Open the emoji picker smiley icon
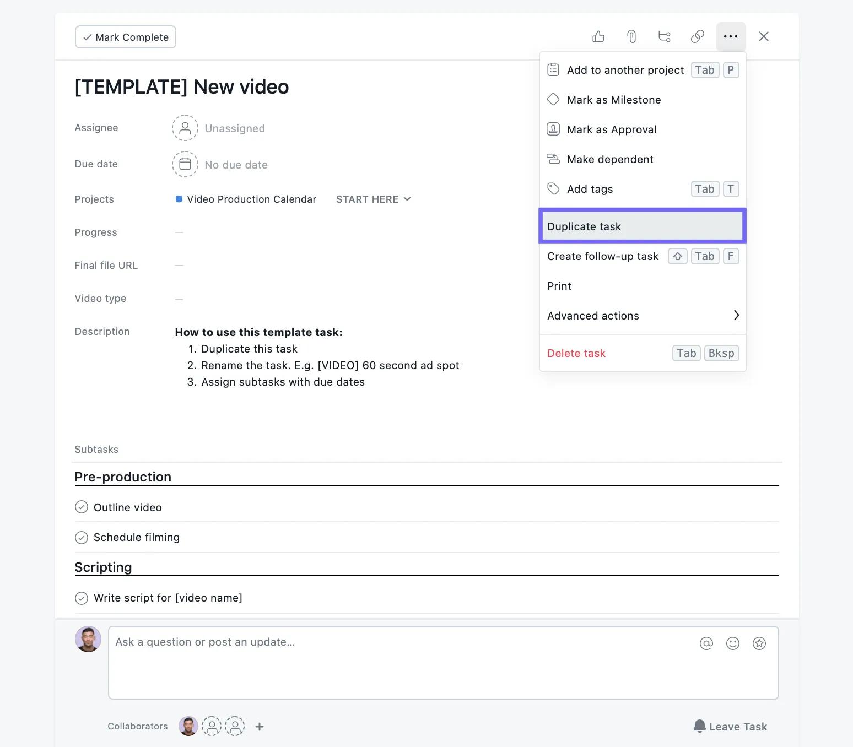 tap(732, 643)
